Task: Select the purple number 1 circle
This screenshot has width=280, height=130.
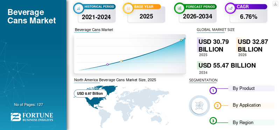Action: pos(213,90)
